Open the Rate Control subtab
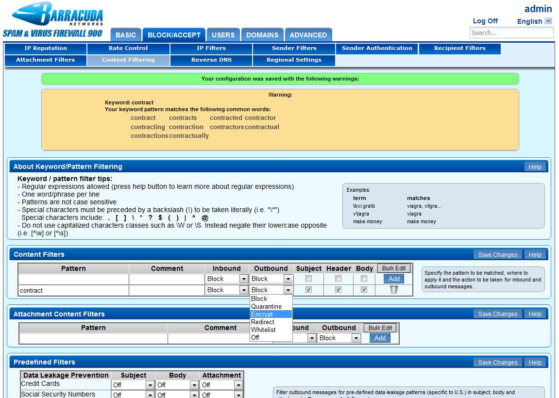The image size is (559, 398). (128, 49)
